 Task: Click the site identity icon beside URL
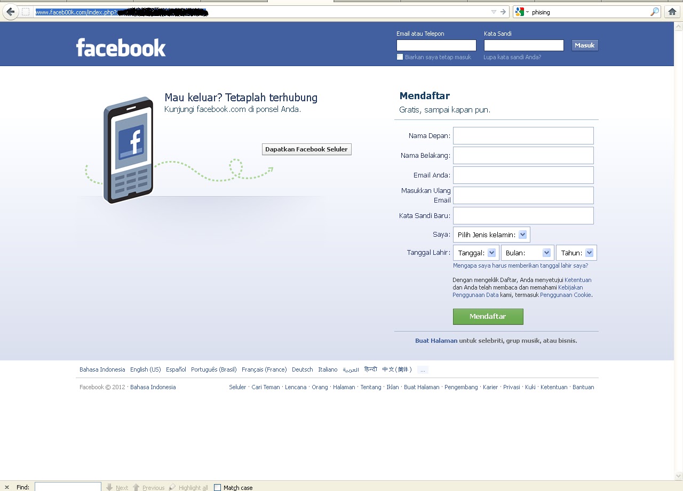click(26, 12)
